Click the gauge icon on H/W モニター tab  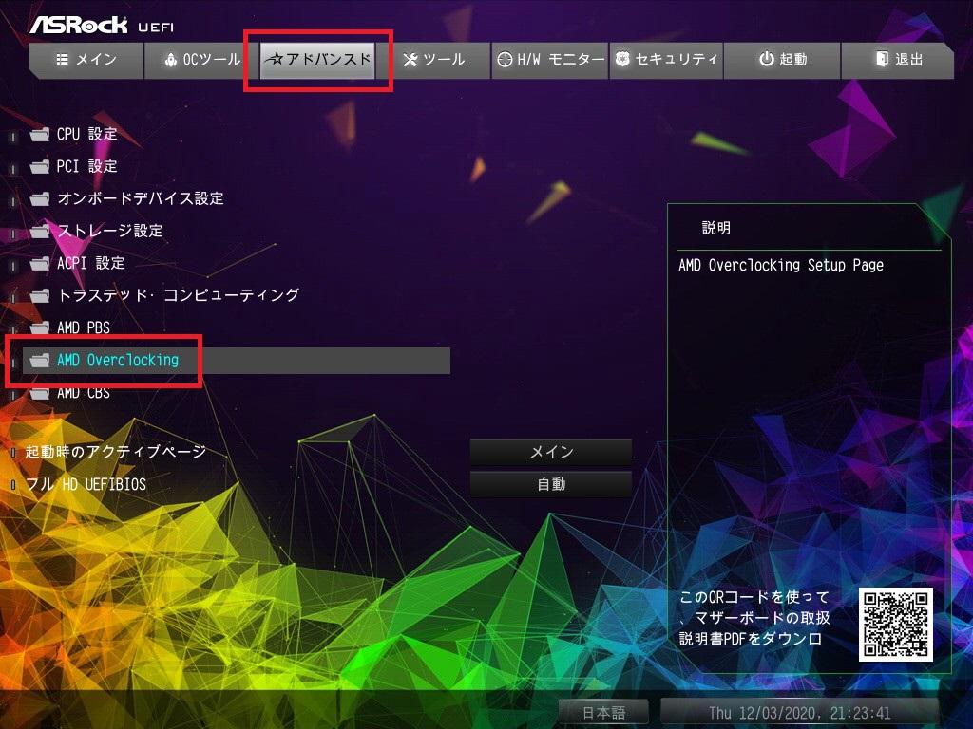pos(506,60)
